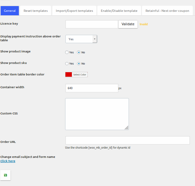This screenshot has height=186, width=195.
Task: Open the payment instruction display dropdown
Action: click(81, 39)
